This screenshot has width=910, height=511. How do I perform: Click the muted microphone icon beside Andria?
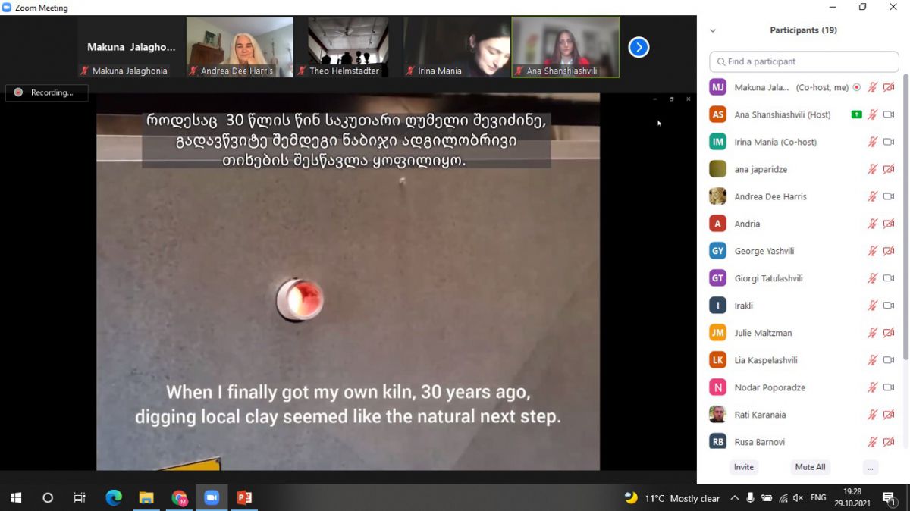(873, 224)
